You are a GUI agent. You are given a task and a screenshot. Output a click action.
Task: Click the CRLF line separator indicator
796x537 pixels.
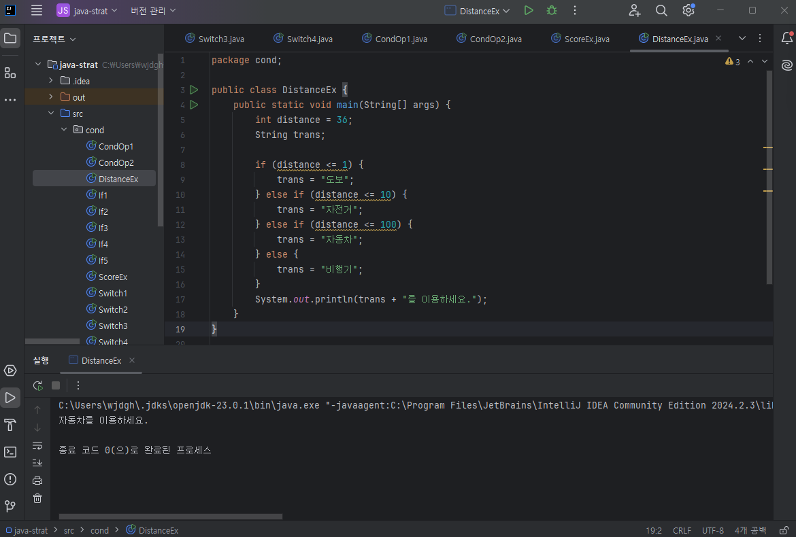tap(682, 530)
